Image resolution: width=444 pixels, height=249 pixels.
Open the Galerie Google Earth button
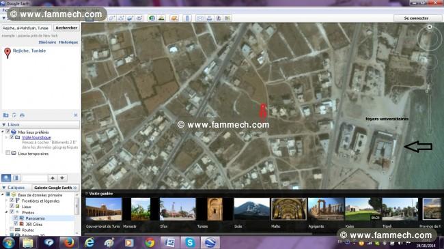(x=55, y=188)
